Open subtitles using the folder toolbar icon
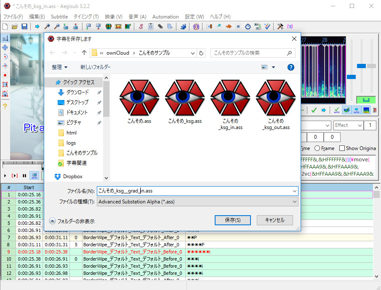Screen dimensions: 381x290 click(x=15, y=26)
